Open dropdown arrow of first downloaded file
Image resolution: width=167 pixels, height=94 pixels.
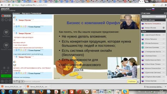pyautogui.click(x=24, y=86)
